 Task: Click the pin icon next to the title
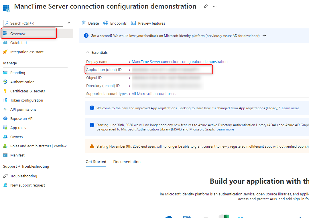click(205, 7)
